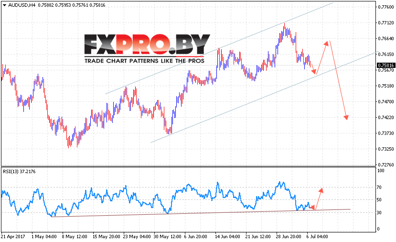Click time axis label 23 May 04:00
The image size is (396, 242).
(137, 237)
